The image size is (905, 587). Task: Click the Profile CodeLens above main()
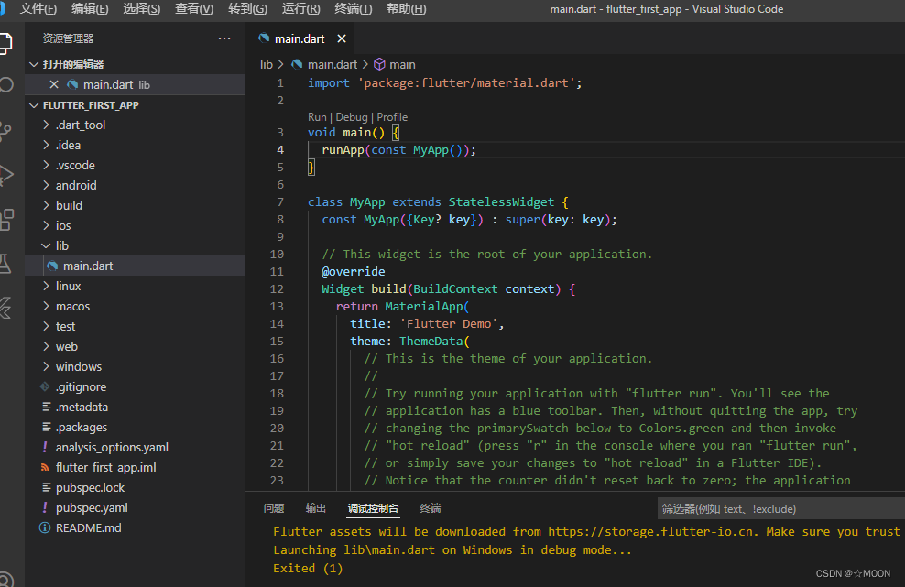click(x=392, y=117)
